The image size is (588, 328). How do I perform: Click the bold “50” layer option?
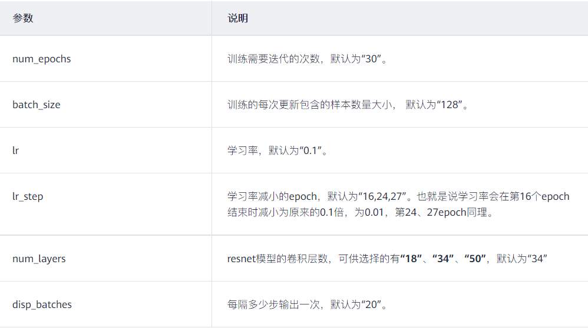474,259
